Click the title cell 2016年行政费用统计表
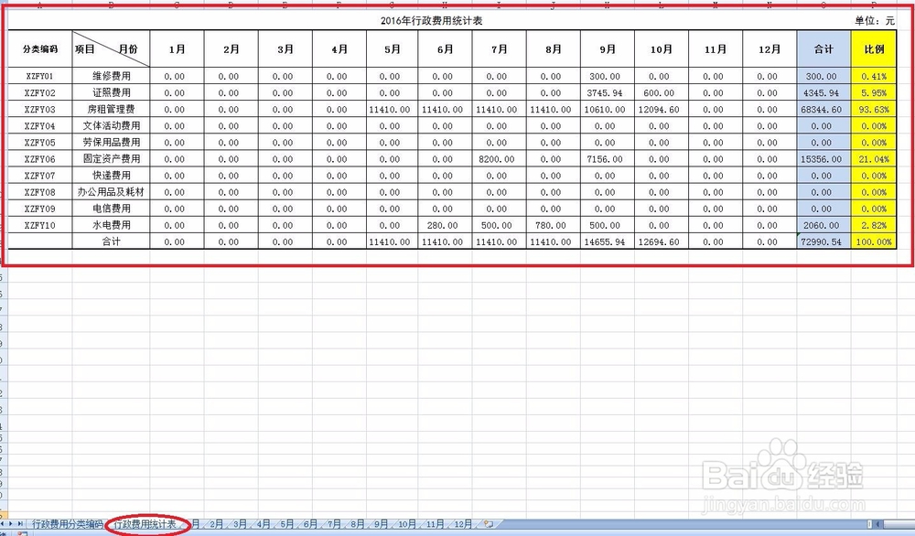This screenshot has height=536, width=915. [x=431, y=20]
